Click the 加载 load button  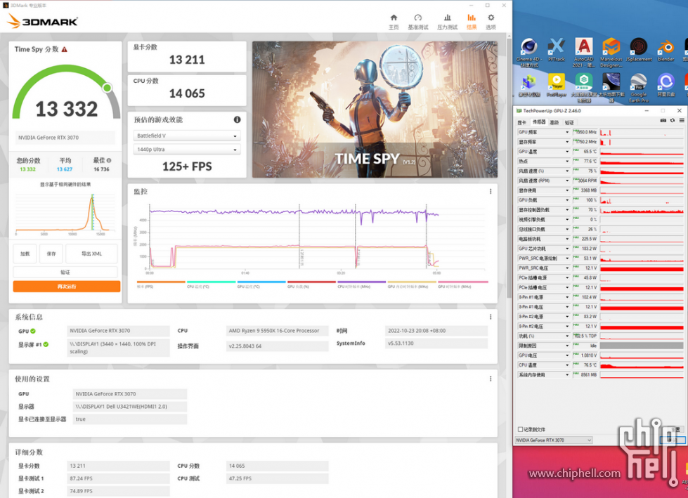[x=25, y=254]
